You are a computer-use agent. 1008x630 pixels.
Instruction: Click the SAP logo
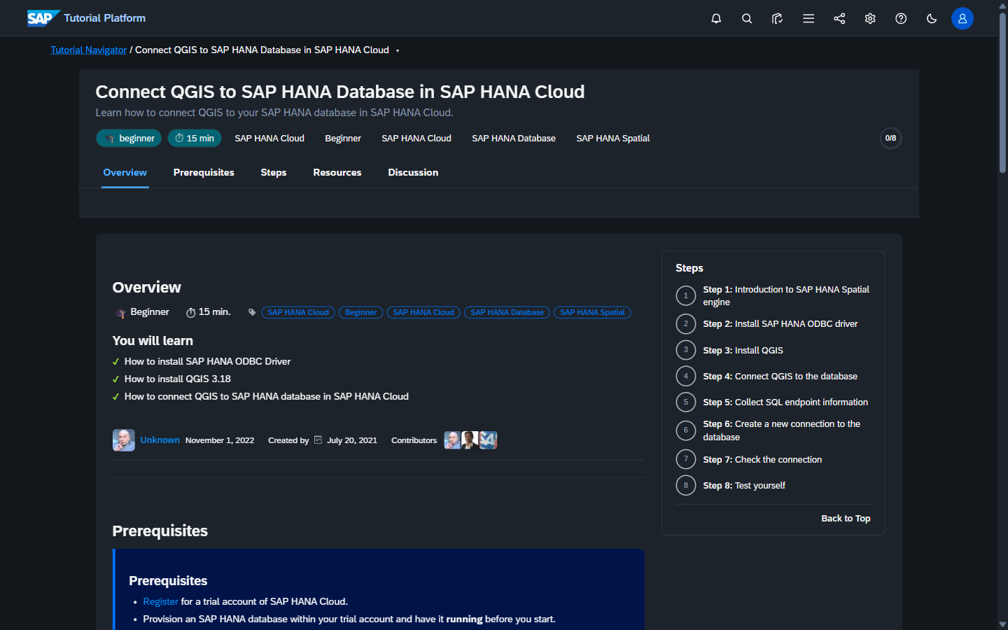(x=43, y=18)
